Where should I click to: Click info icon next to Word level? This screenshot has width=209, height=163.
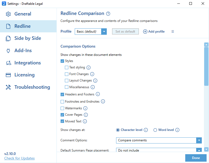click(x=177, y=130)
